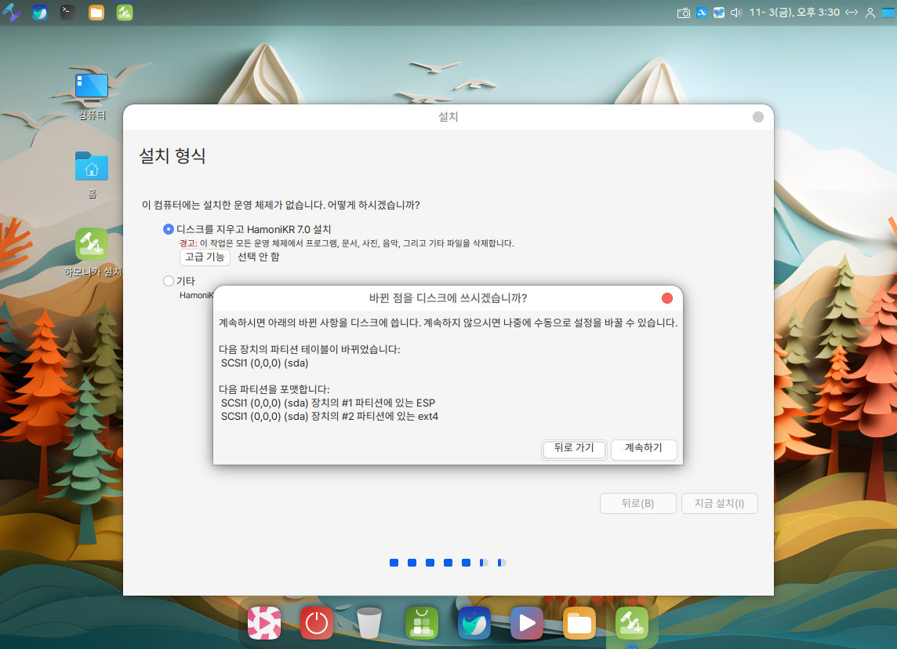This screenshot has width=897, height=649.
Task: Select the 홈 folder desktop icon
Action: coord(92,174)
